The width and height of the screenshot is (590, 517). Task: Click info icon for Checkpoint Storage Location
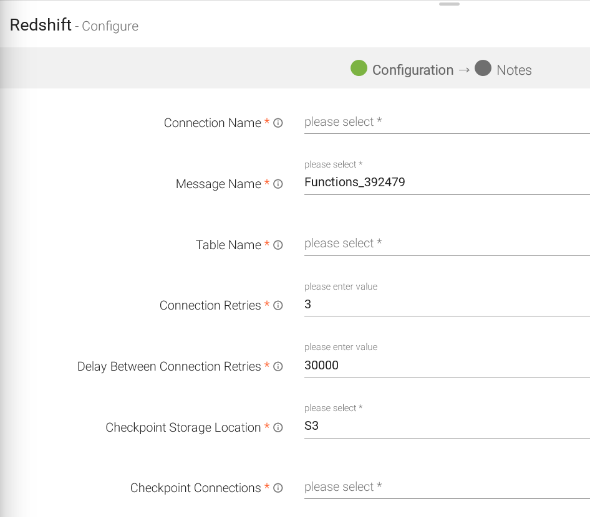point(278,428)
